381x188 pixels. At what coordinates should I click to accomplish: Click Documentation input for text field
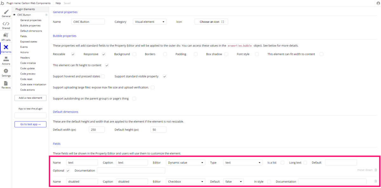pyautogui.click(x=131, y=170)
